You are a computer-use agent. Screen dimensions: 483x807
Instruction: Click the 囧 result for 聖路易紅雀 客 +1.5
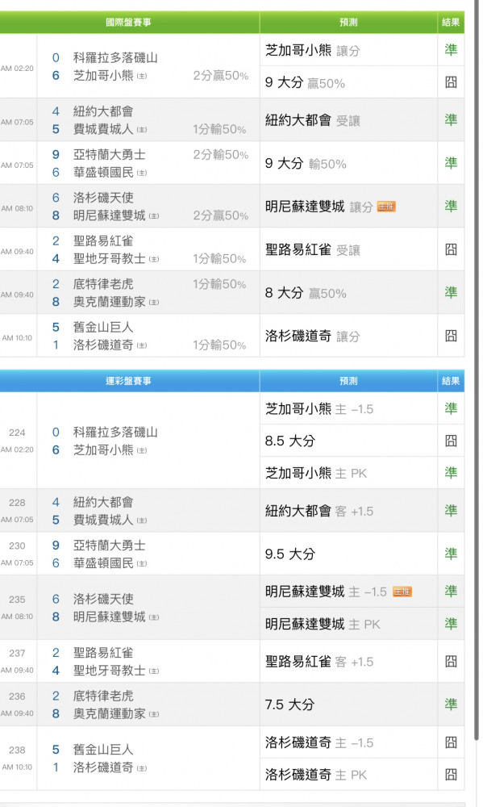451,662
